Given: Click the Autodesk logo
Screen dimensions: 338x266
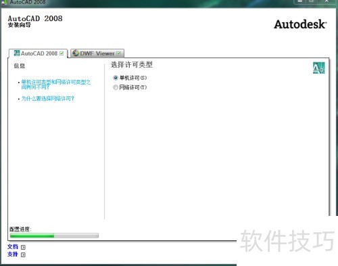Looking at the screenshot, I should [x=300, y=24].
